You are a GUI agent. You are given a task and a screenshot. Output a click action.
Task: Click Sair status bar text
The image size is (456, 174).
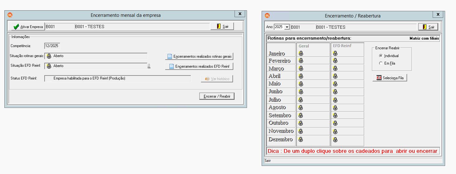click(268, 161)
